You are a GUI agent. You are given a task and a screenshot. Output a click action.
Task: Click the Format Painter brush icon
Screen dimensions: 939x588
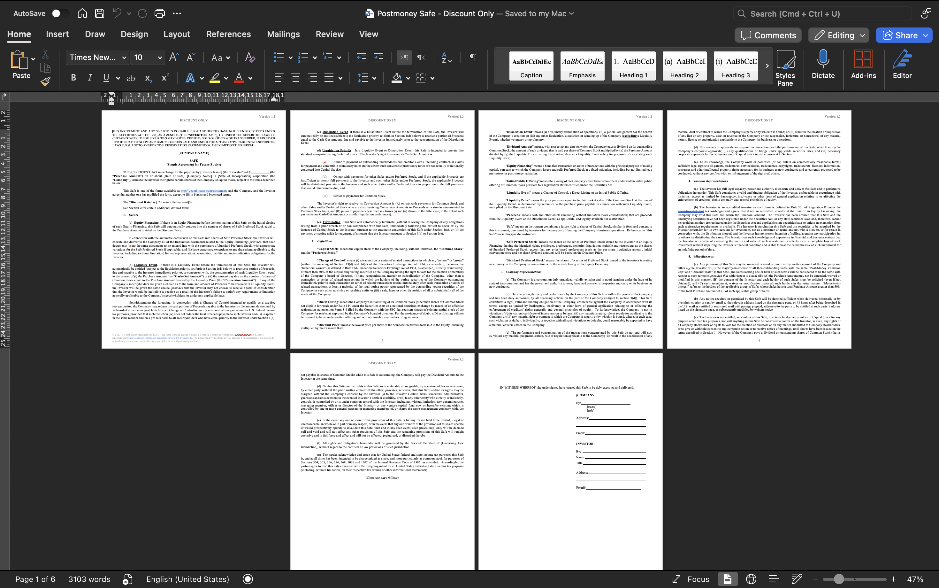[45, 81]
